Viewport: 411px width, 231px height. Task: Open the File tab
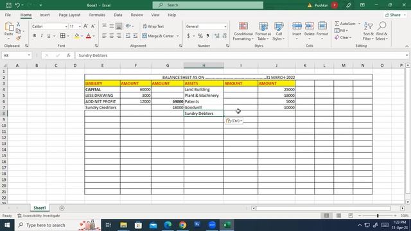click(x=8, y=15)
